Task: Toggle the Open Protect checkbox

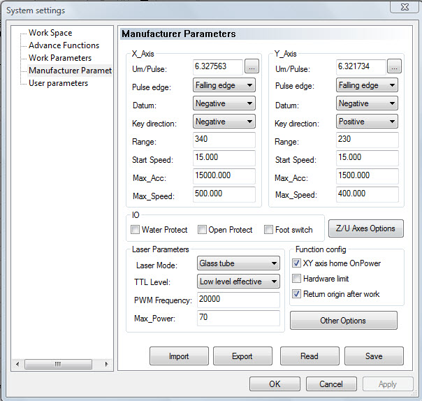Action: pyautogui.click(x=203, y=230)
